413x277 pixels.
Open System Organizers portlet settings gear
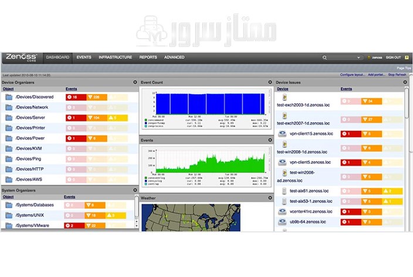[135, 190]
